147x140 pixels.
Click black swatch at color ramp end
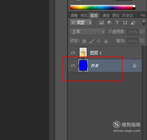pos(134,9)
